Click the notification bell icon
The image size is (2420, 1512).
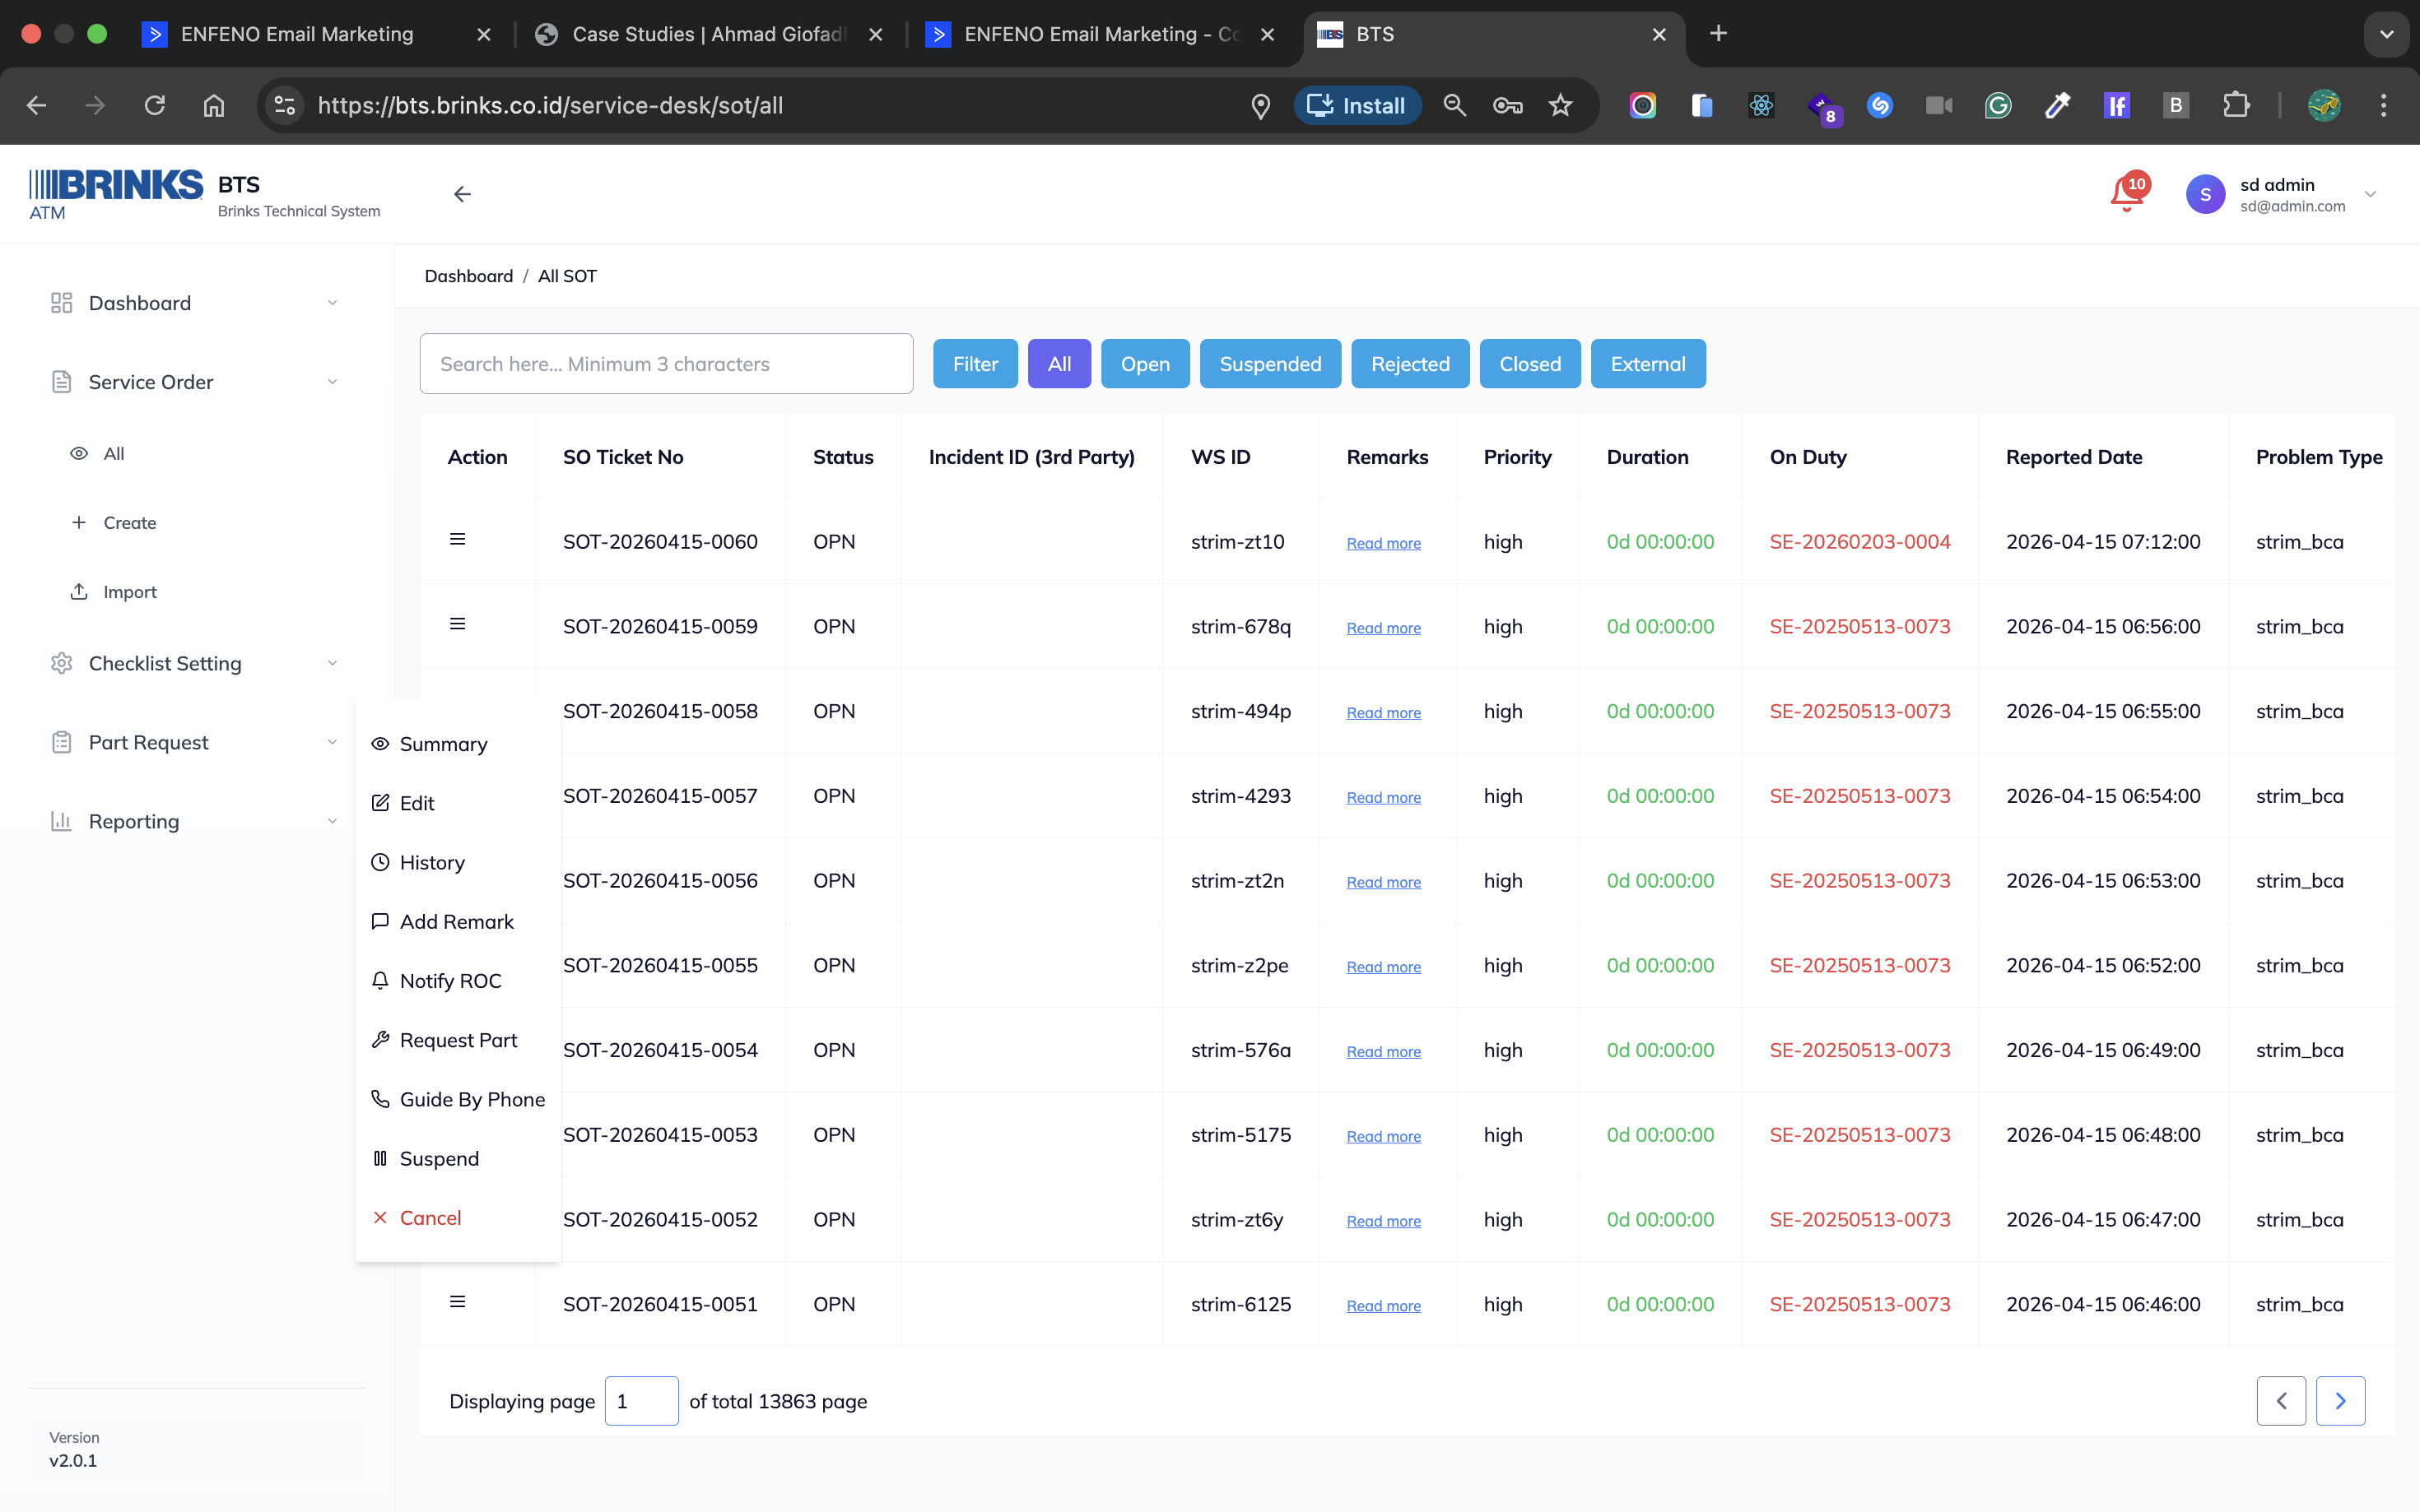tap(2124, 194)
